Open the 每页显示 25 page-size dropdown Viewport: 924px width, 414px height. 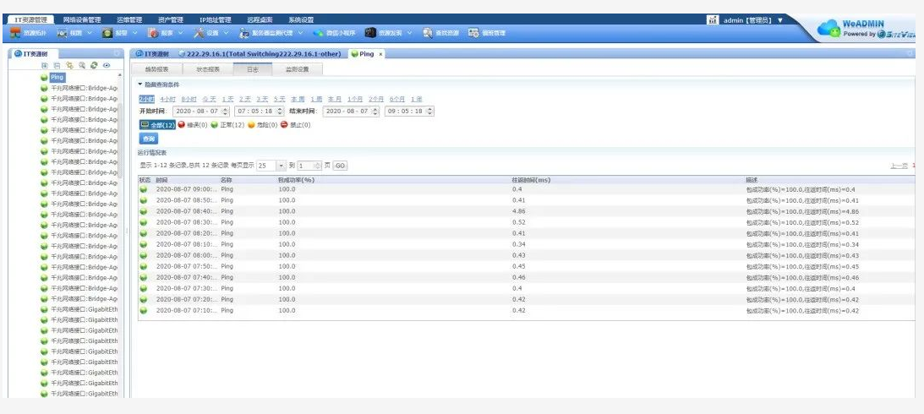282,166
